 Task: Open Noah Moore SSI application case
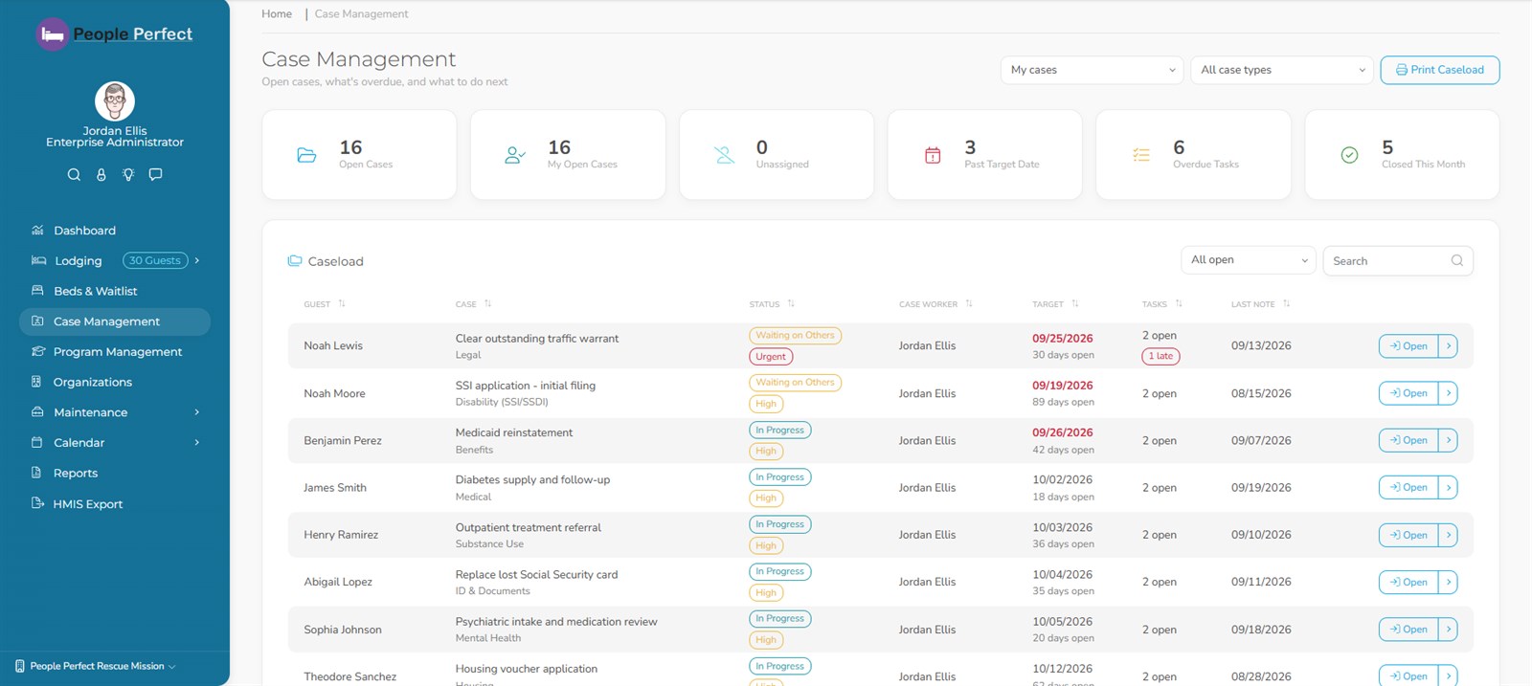(1408, 393)
